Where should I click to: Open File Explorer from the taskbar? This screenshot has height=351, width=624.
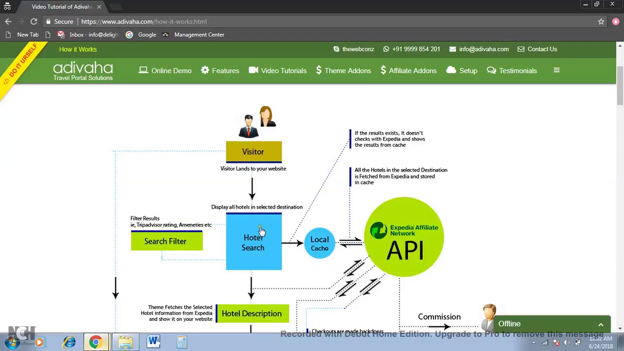[125, 342]
